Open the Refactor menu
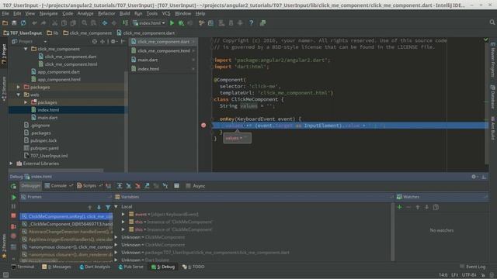Screen dimensions: 497x279 (106, 14)
